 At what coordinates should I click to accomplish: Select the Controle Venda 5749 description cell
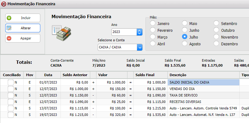coord(204,108)
